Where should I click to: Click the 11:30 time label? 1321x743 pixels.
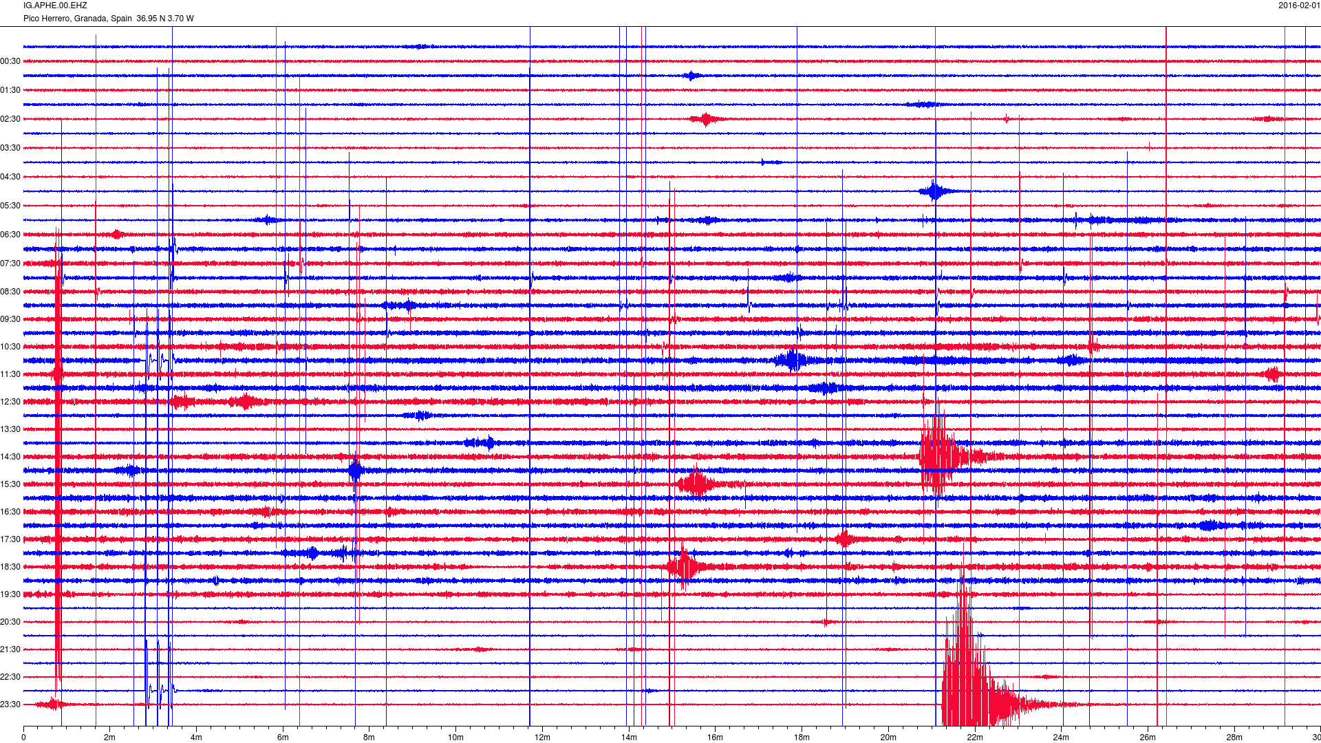pyautogui.click(x=10, y=374)
